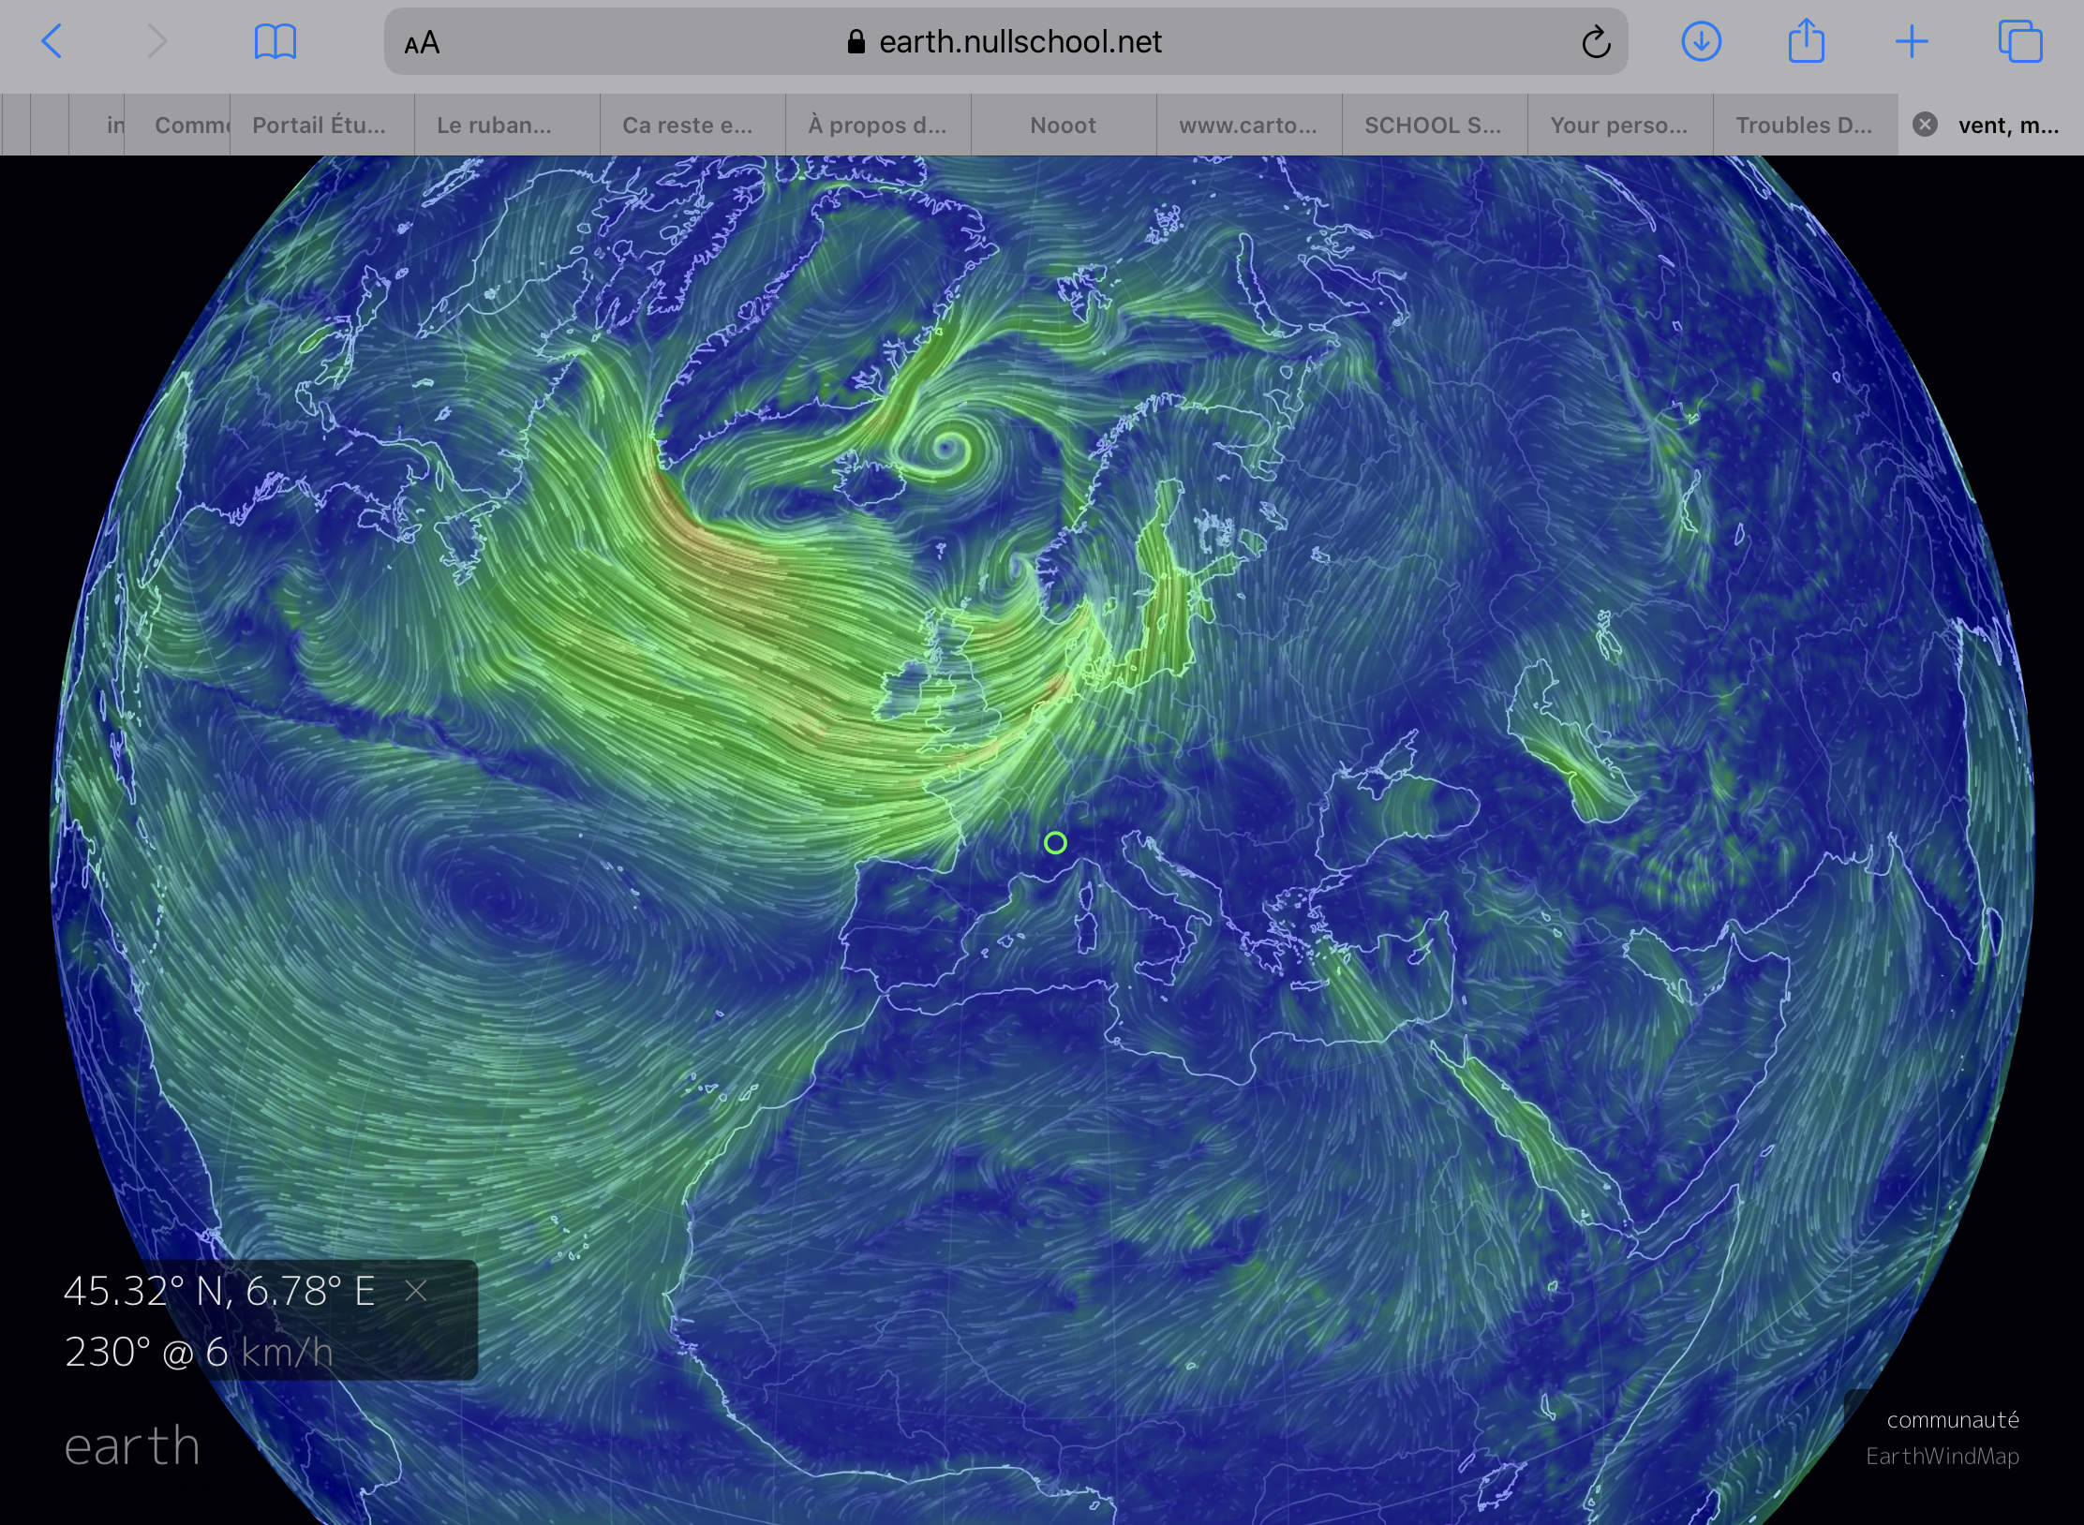Click the earth.nullschool.net address field
2084x1525 pixels.
1005,42
